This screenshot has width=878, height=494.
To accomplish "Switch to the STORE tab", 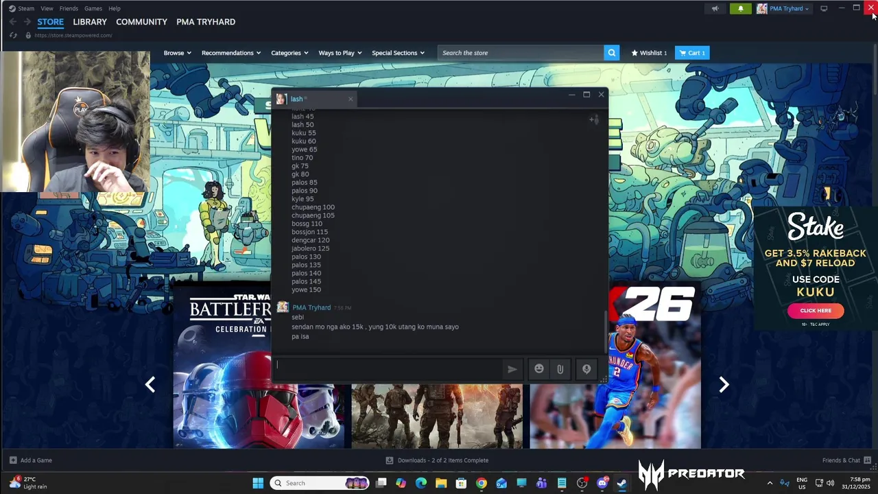I will [50, 22].
